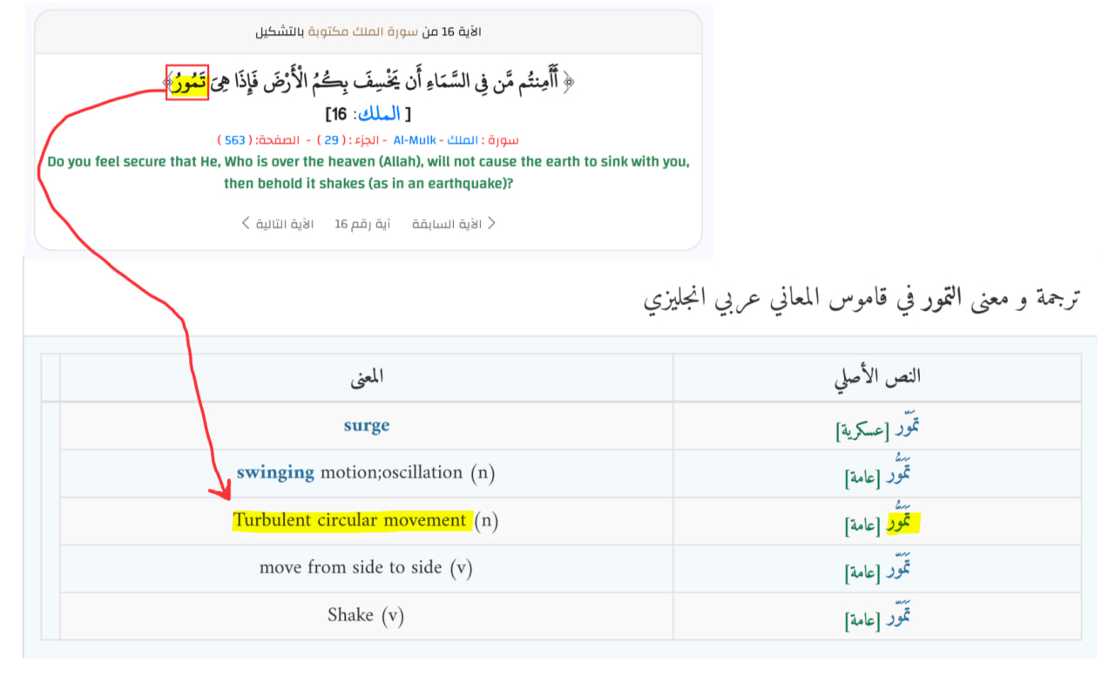Click the المعنى column header
The height and width of the screenshot is (683, 1115).
click(x=367, y=376)
